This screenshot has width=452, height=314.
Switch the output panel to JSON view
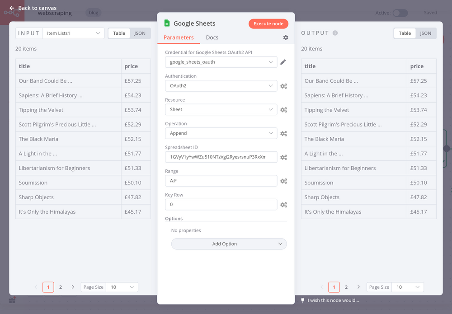click(425, 33)
